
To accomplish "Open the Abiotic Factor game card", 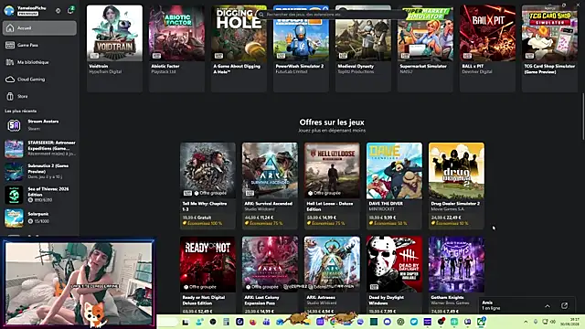I will 176,48.
